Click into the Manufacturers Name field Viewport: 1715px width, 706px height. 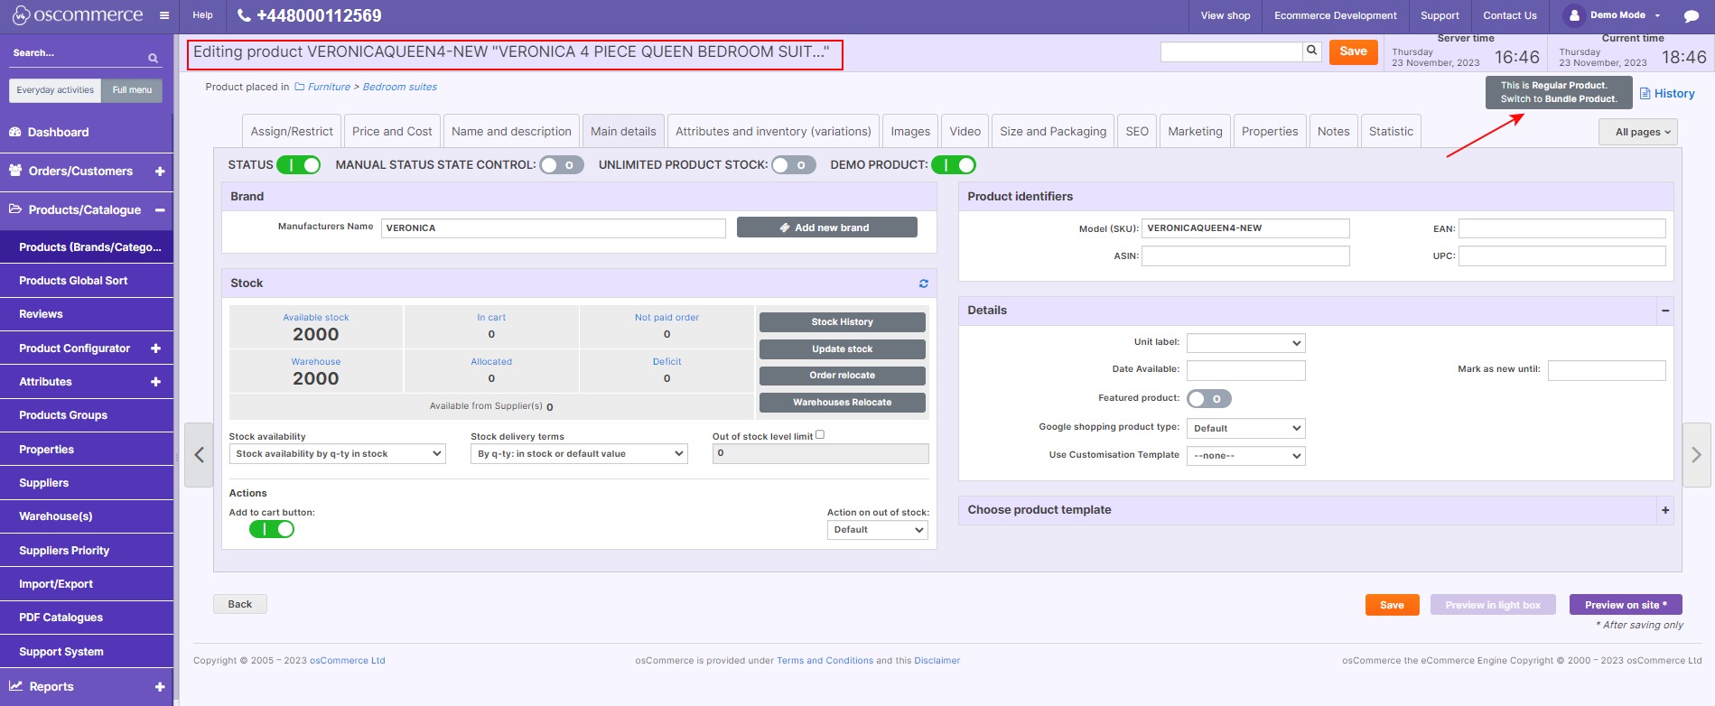point(553,228)
